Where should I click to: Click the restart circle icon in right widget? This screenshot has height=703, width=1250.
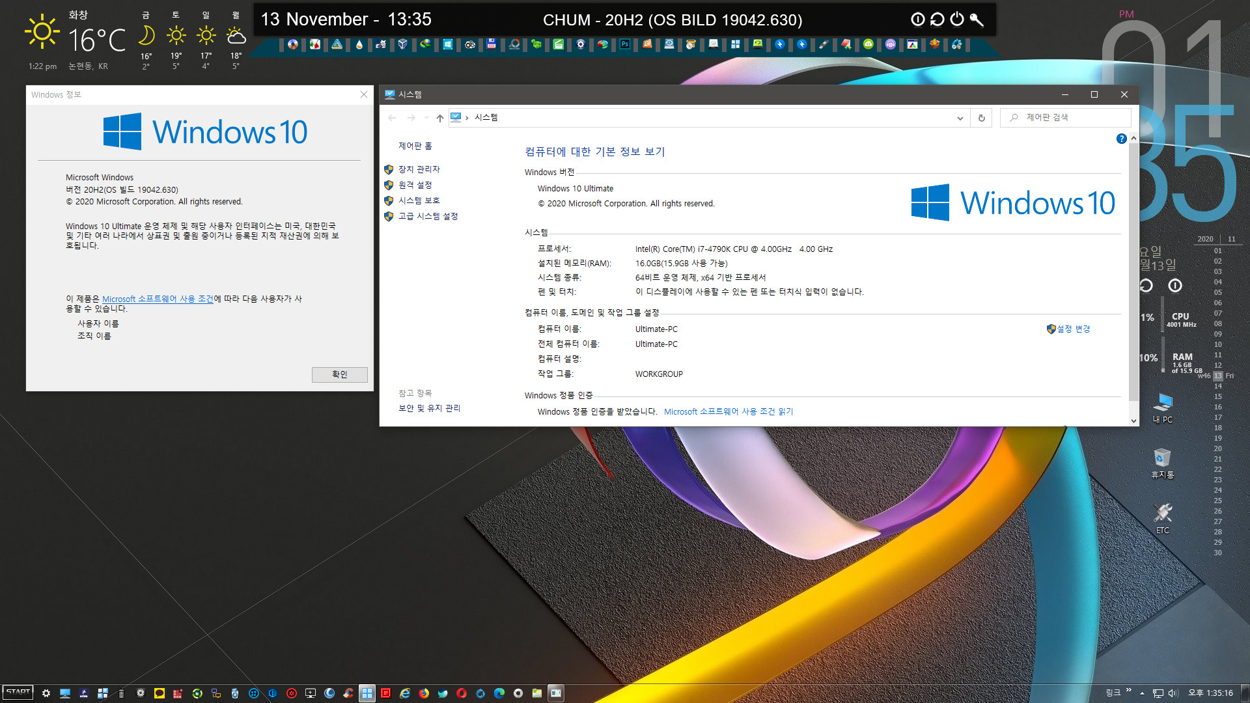pos(1146,286)
